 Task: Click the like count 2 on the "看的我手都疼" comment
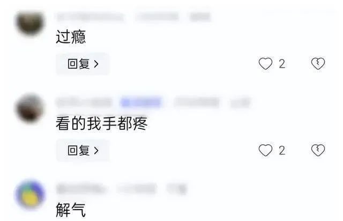282,151
